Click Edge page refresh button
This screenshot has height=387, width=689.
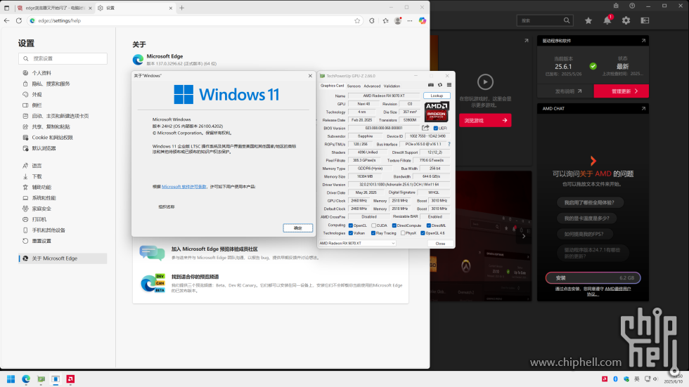coord(19,20)
